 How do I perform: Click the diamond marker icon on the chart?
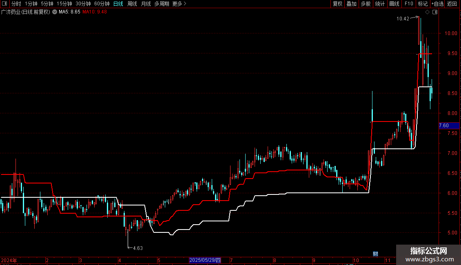[x=427, y=12]
